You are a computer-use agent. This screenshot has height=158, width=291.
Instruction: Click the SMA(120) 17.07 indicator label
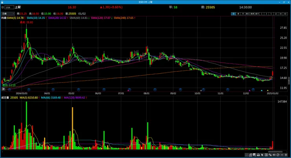pyautogui.click(x=101, y=18)
